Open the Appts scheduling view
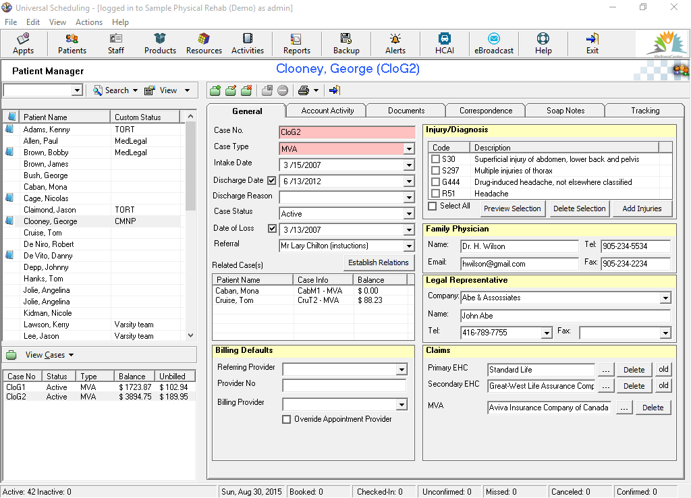The height and width of the screenshot is (498, 691). 24,43
